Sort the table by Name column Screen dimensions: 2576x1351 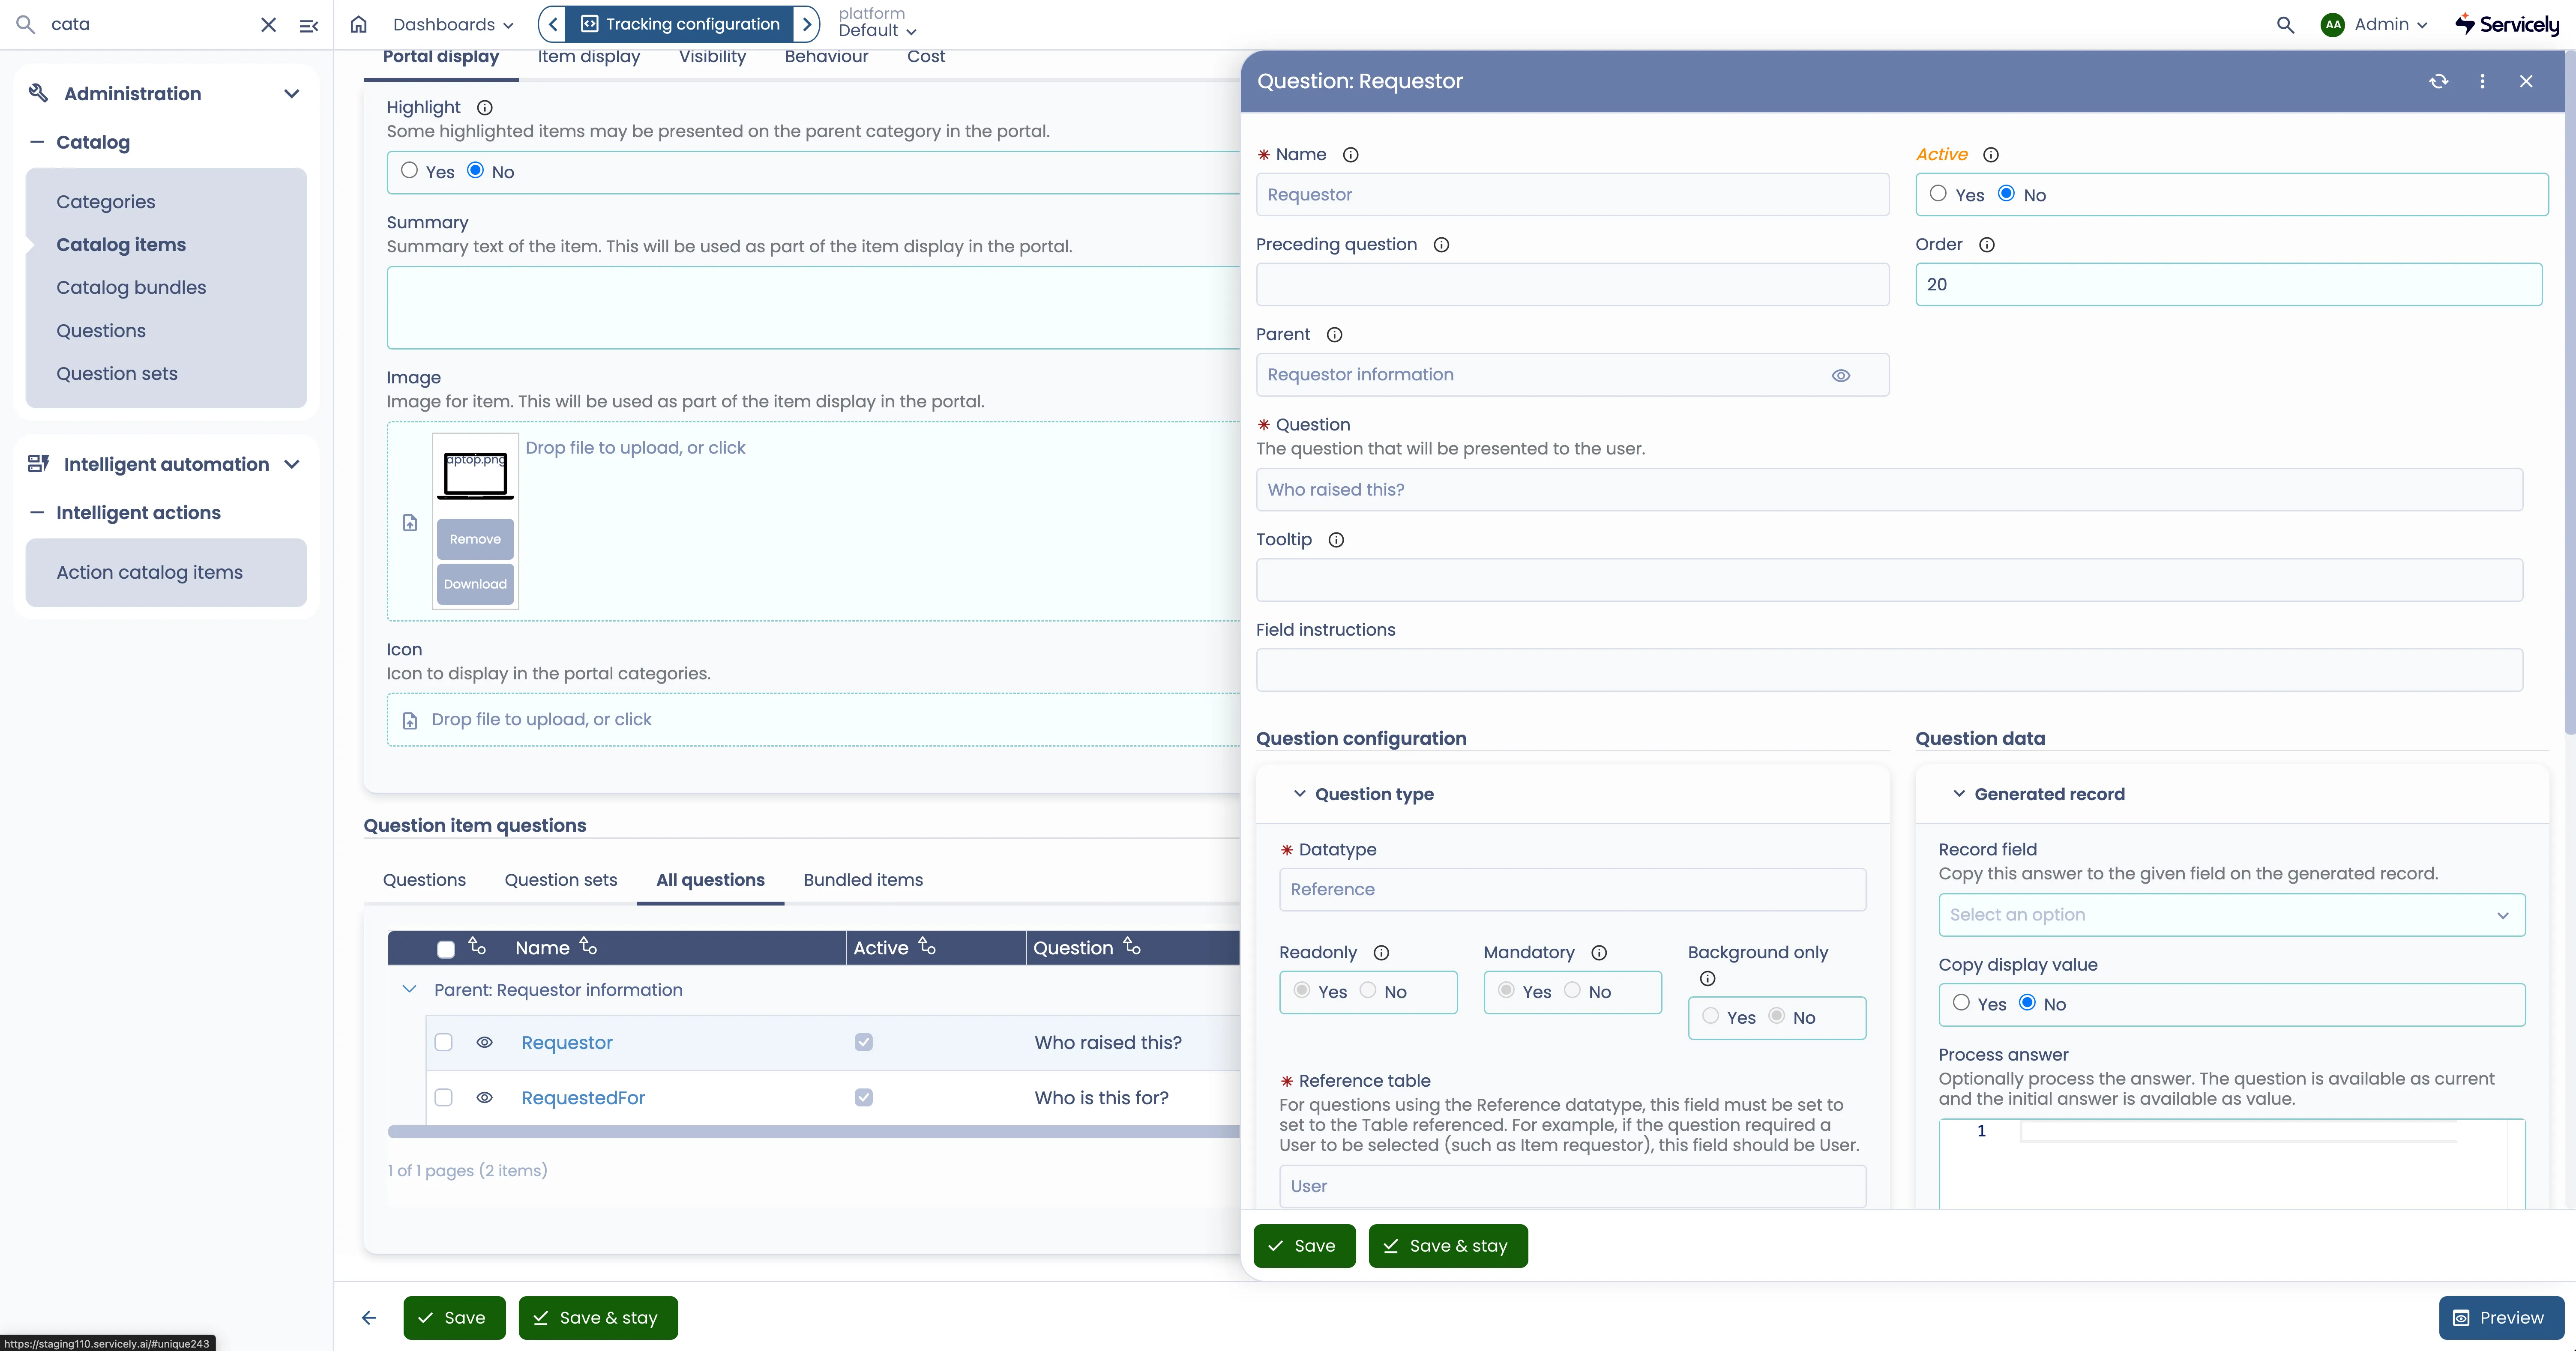pos(588,946)
